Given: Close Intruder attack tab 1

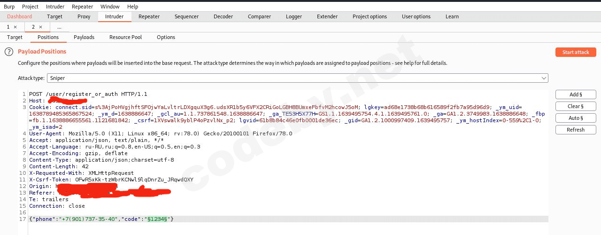Looking at the screenshot, I should 15,27.
